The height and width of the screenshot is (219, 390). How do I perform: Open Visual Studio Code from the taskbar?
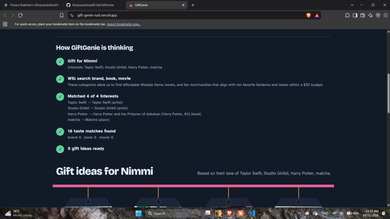pos(252,213)
